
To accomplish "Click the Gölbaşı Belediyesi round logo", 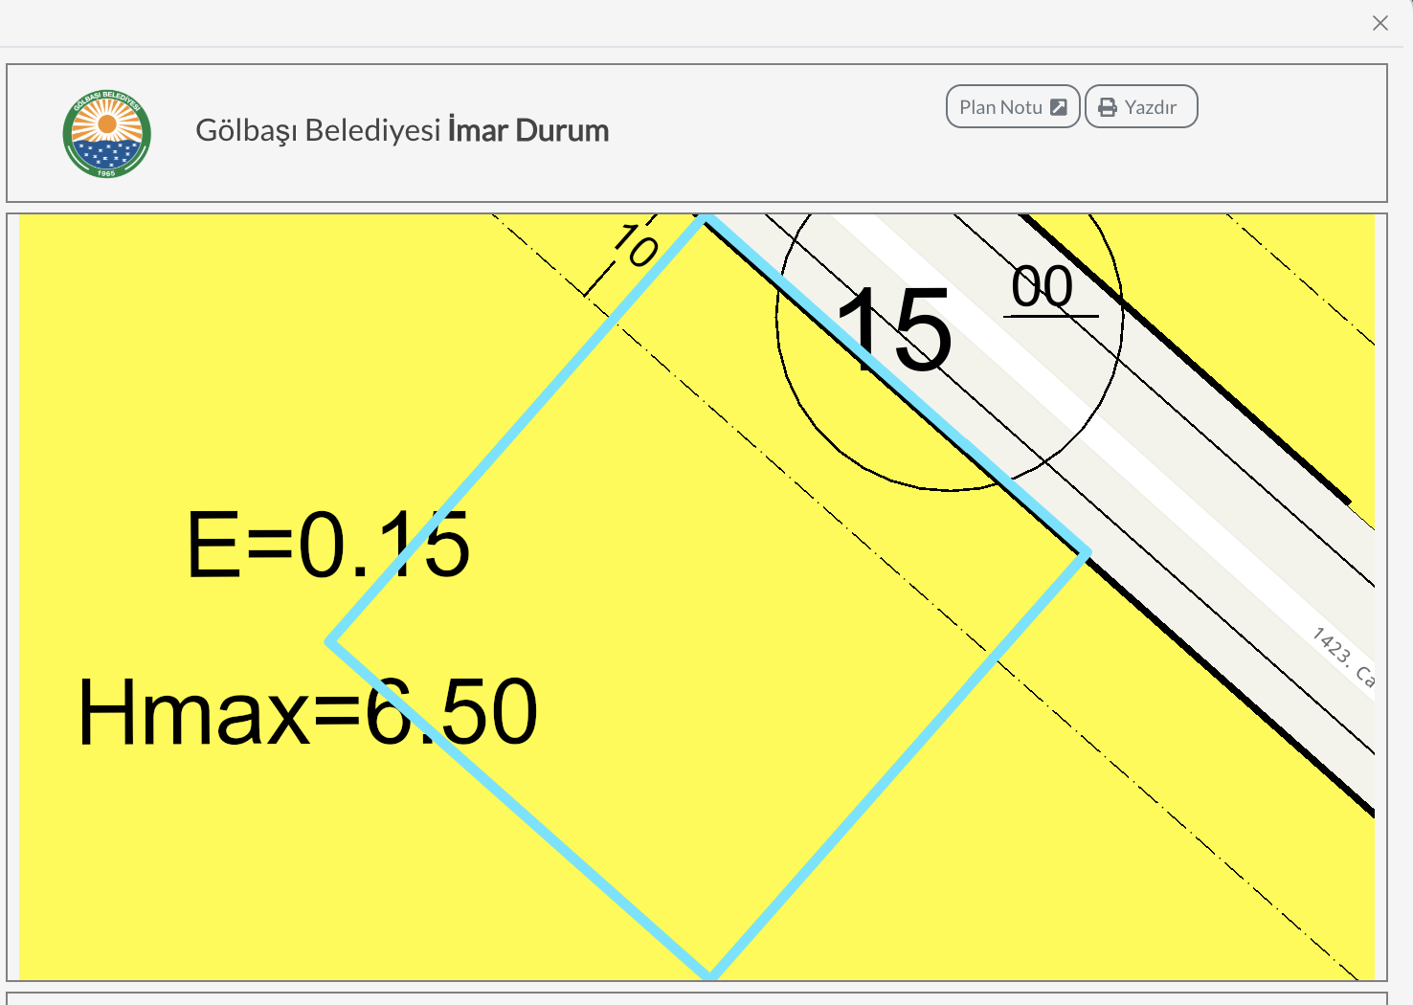I will point(107,134).
